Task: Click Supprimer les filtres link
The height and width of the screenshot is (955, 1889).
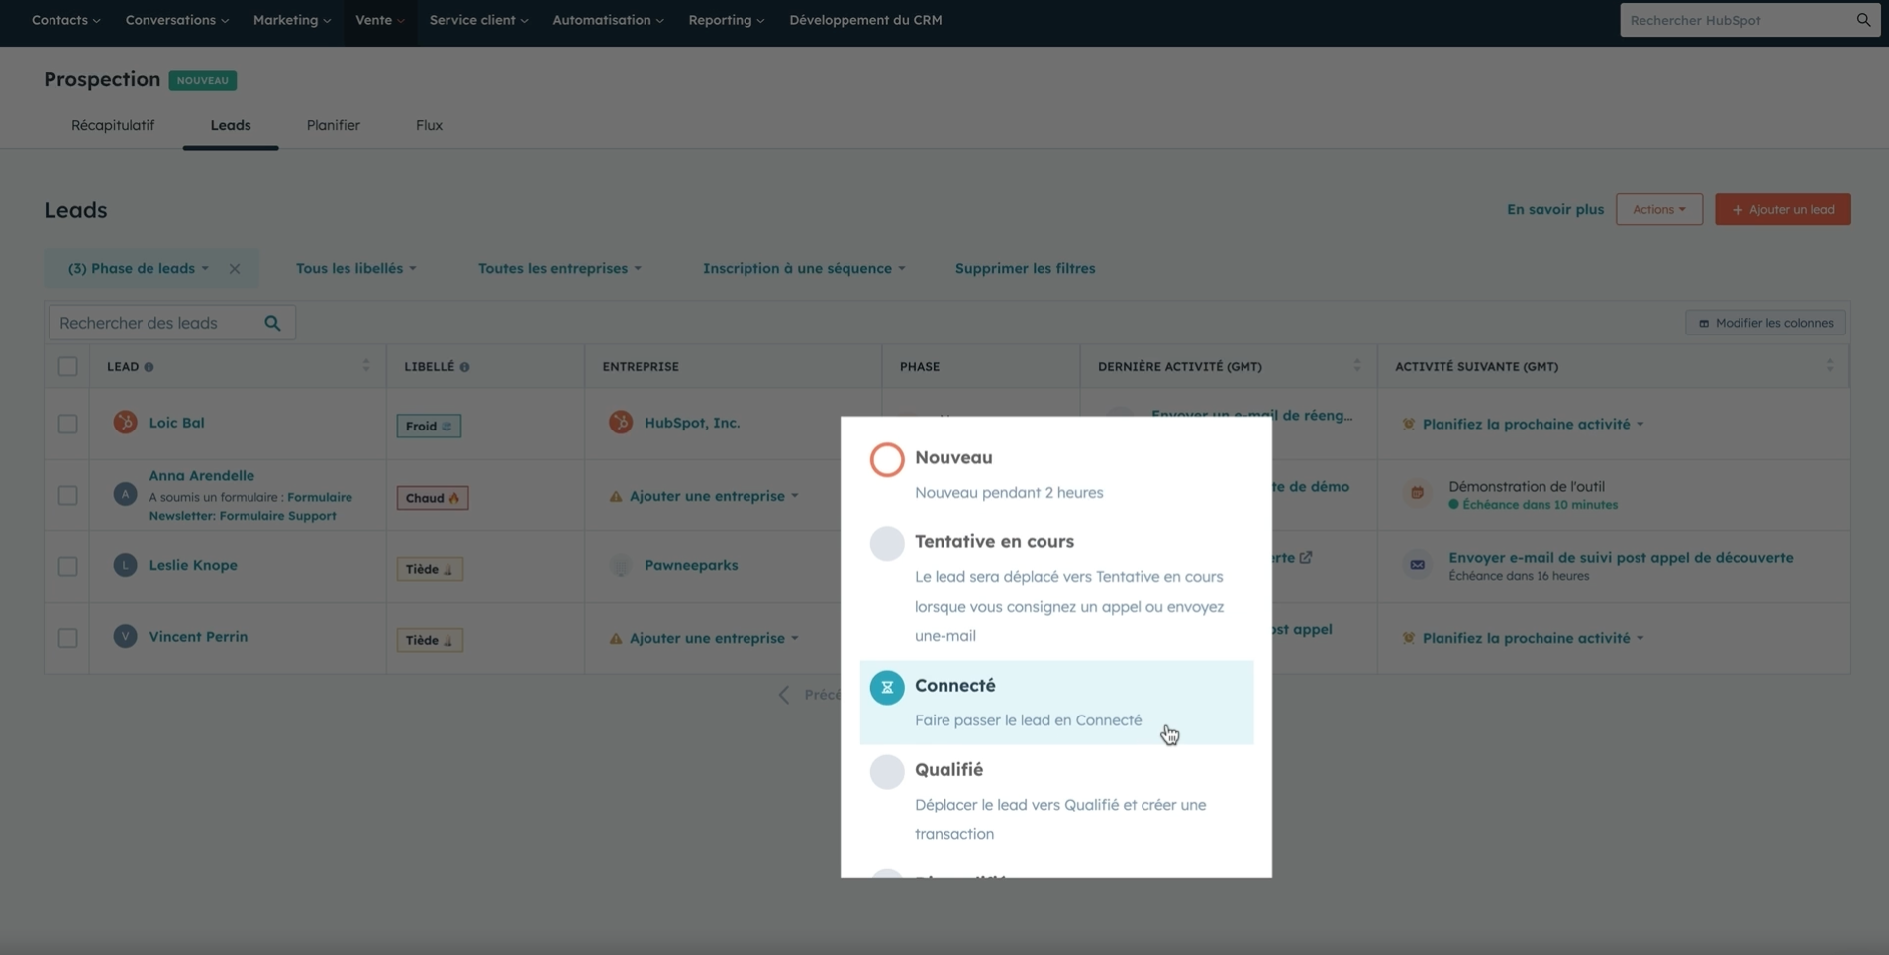Action: pos(1025,268)
